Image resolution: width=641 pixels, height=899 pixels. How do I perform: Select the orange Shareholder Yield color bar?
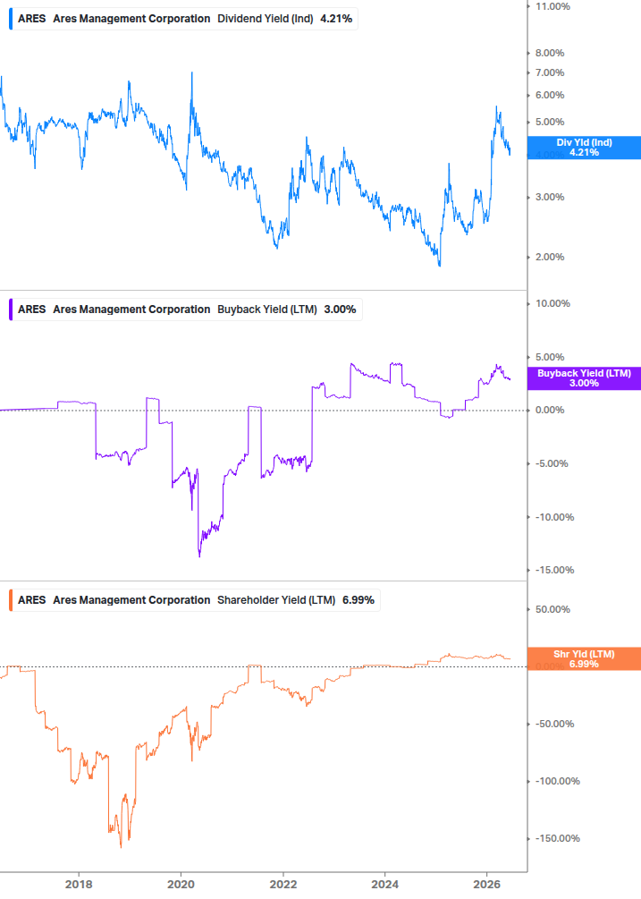point(11,599)
